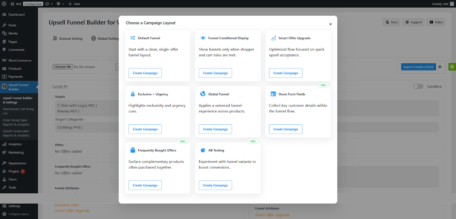The width and height of the screenshot is (456, 219).
Task: Click the Funnel Conditional Display eye icon
Action: (203, 38)
